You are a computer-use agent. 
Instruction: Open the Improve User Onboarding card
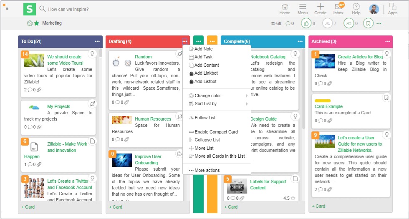148,159
